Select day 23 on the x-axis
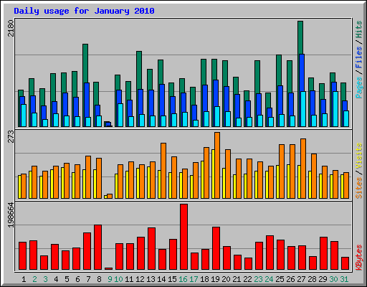 click(258, 279)
